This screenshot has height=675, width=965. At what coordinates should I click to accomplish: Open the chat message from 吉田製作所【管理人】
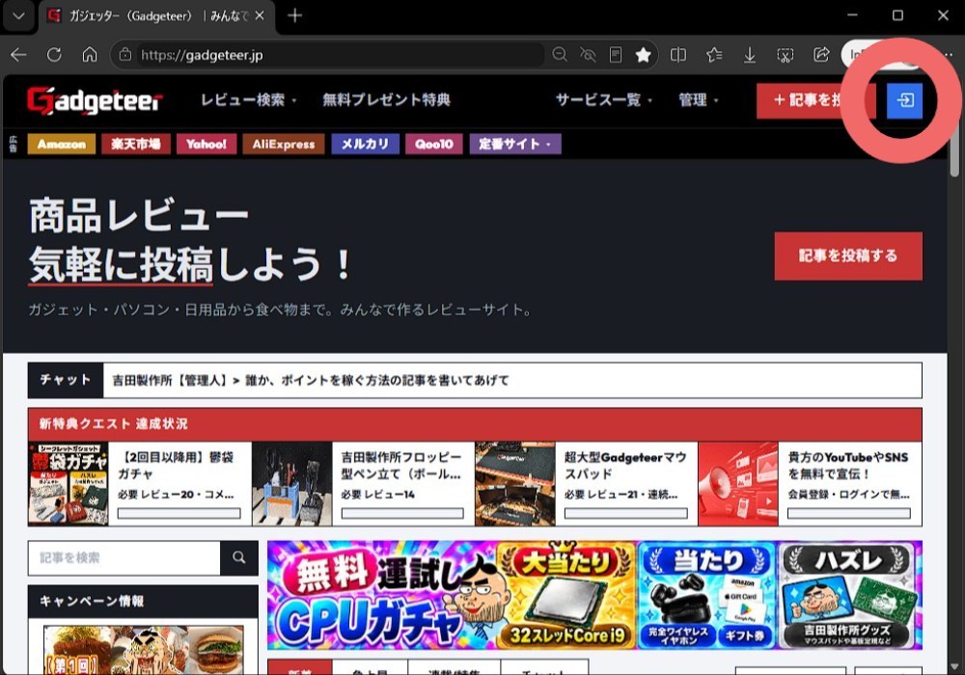(x=310, y=381)
